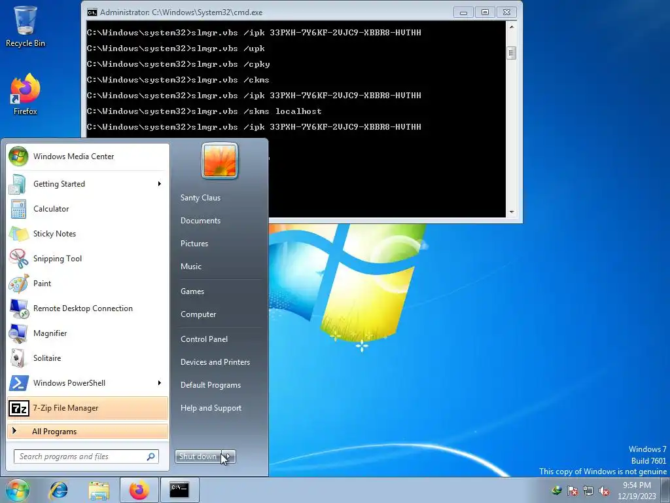
Task: Open shut down options arrow
Action: pyautogui.click(x=230, y=456)
